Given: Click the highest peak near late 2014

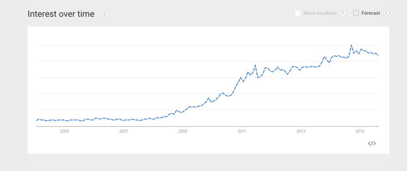Looking at the screenshot, I should tap(351, 45).
